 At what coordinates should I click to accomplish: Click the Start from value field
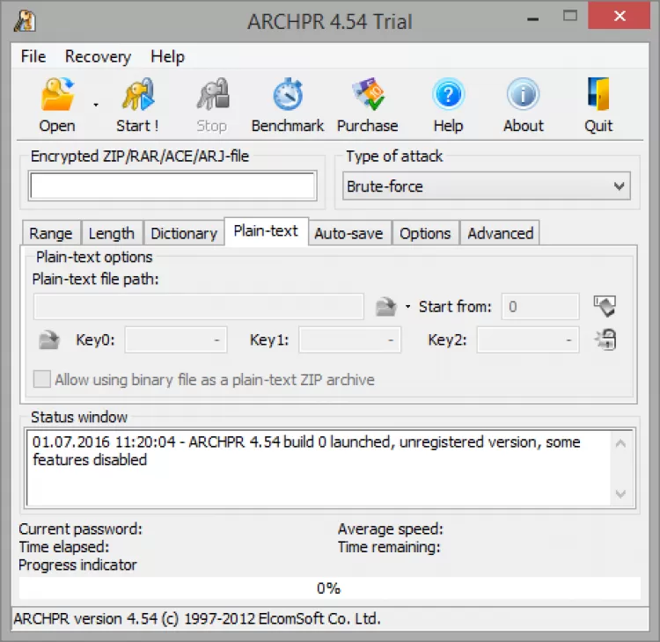point(540,307)
